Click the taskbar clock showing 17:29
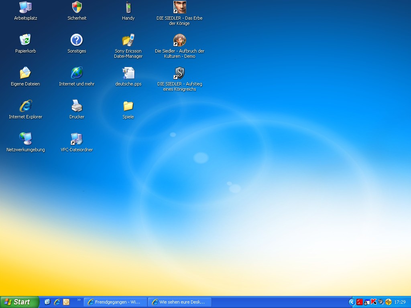 [x=400, y=302]
